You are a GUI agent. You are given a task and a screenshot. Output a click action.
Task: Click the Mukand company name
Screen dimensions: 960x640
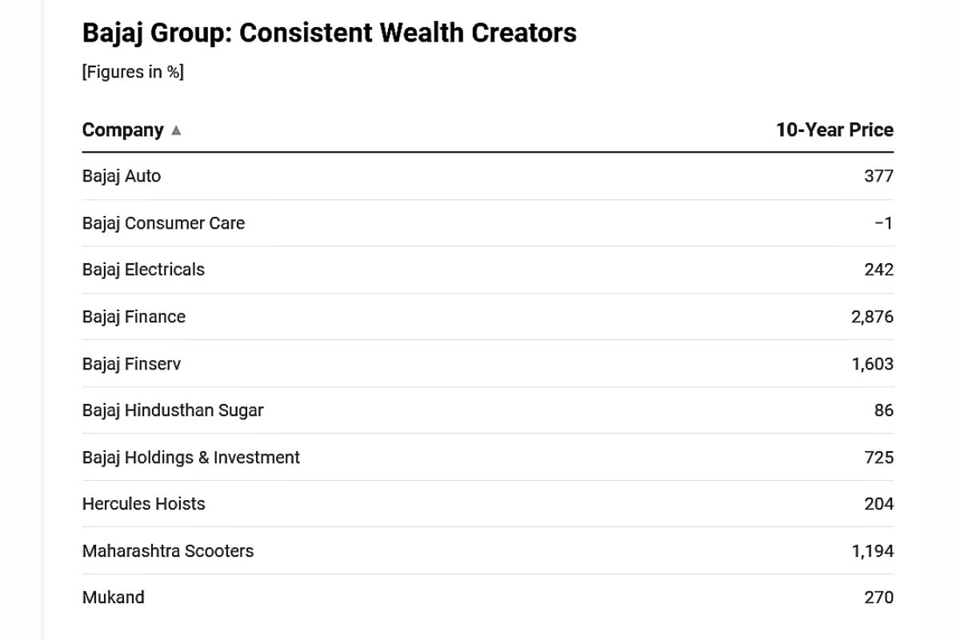[x=114, y=598]
